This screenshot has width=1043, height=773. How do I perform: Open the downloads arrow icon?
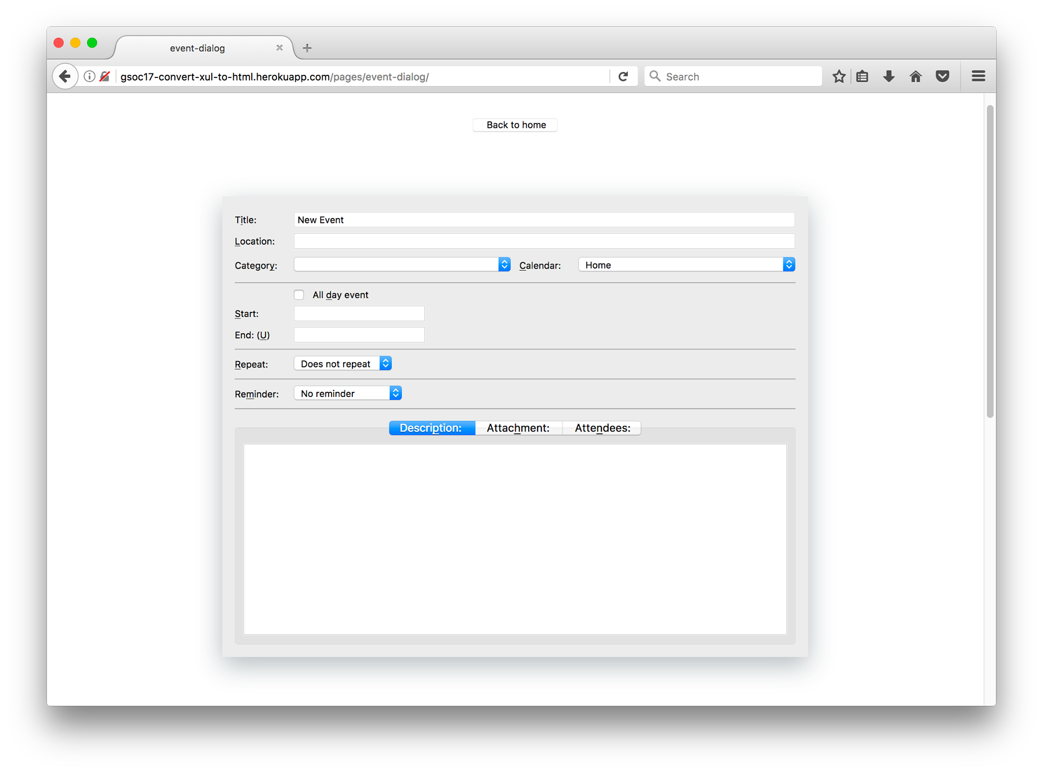coord(889,76)
